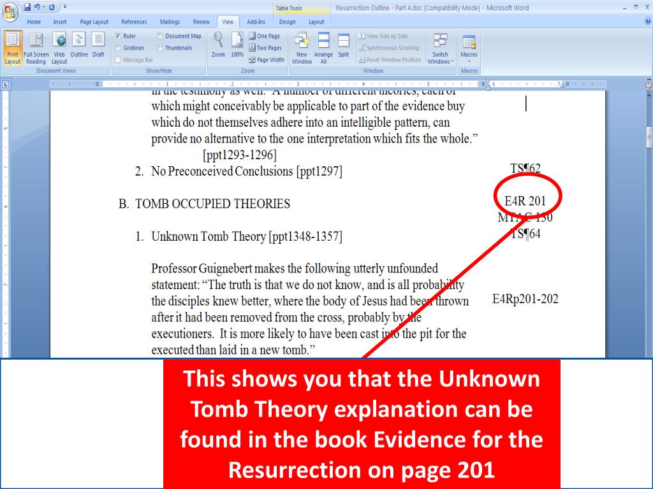The width and height of the screenshot is (653, 489).
Task: Open the Table Tools Layout tab
Action: pyautogui.click(x=316, y=22)
